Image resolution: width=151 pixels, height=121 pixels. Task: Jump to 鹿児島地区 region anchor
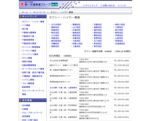point(56,41)
